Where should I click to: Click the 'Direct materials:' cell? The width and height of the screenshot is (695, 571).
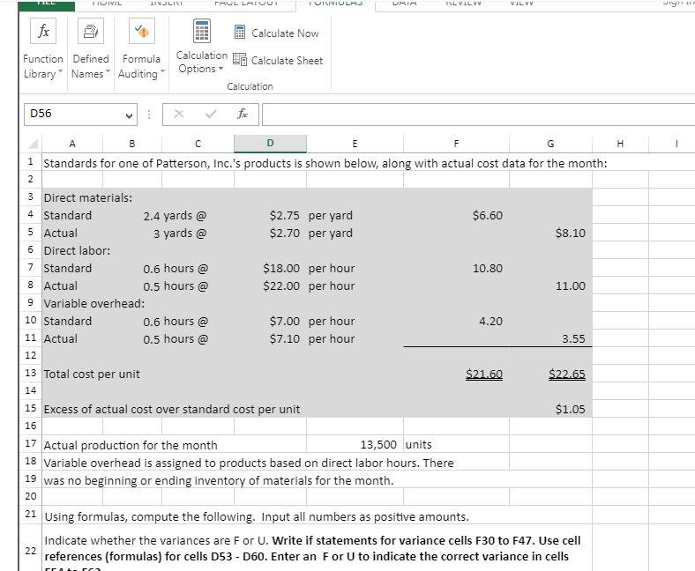(88, 197)
